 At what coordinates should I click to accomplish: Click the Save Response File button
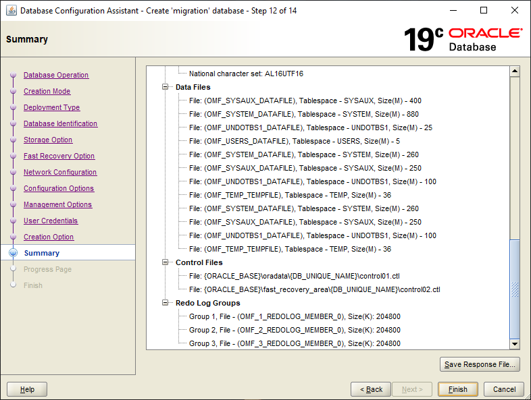click(480, 365)
